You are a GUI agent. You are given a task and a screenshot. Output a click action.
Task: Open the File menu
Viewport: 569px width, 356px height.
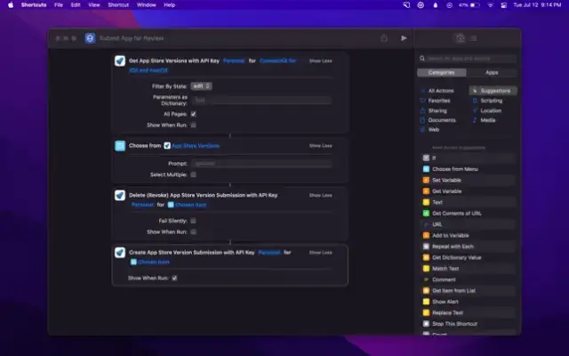click(x=59, y=5)
